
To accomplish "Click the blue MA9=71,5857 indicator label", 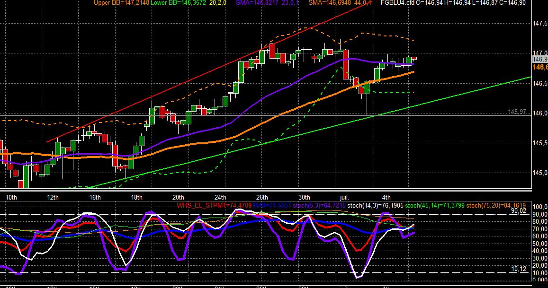I will pyautogui.click(x=272, y=205).
